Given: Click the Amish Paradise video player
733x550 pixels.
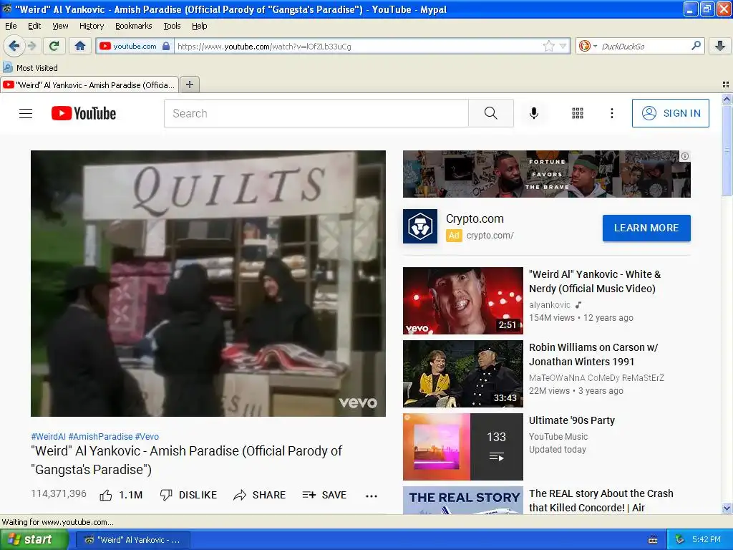Looking at the screenshot, I should click(x=208, y=284).
